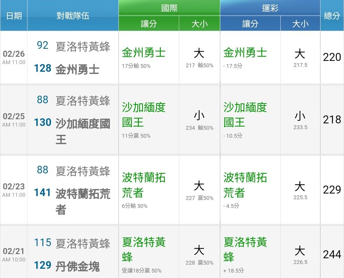Screen dimensions: 344x278
Task: Click total score 229
Action: click(x=332, y=190)
